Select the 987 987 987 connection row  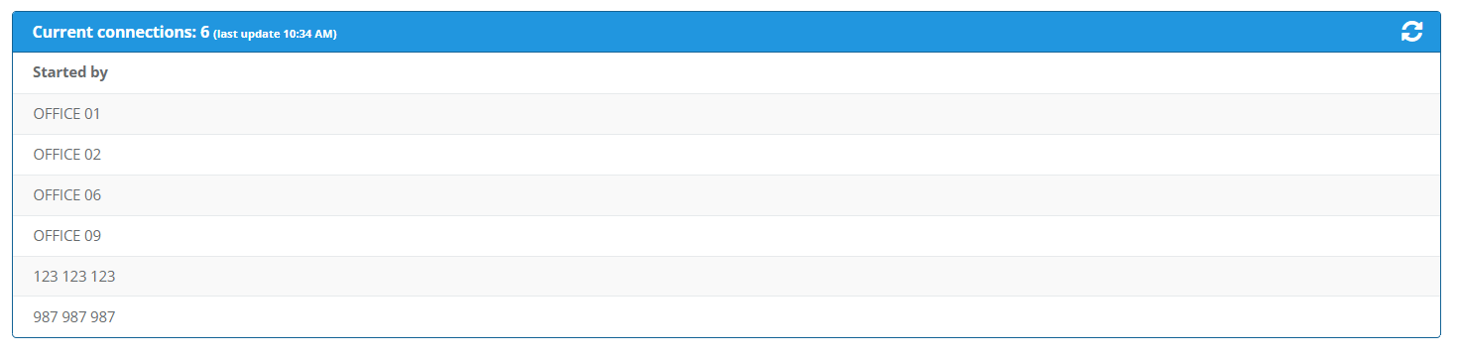pyautogui.click(x=726, y=317)
